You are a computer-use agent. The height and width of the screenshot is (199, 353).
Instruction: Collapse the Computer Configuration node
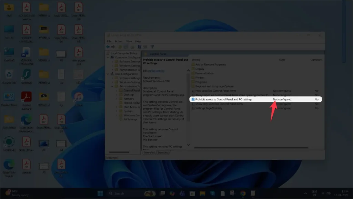(x=108, y=57)
